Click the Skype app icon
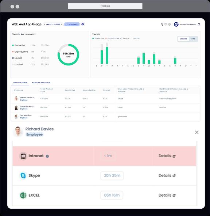Screen dimensions: 210x216 point(23,175)
